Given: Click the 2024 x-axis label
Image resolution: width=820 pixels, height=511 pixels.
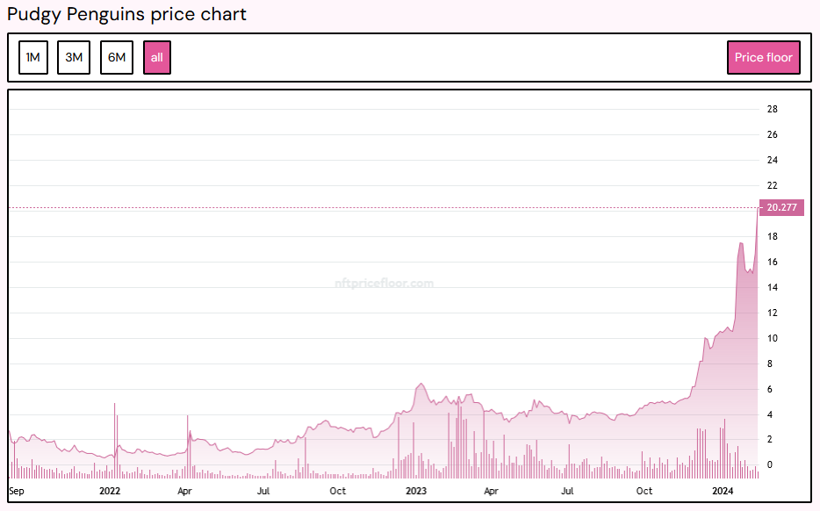Looking at the screenshot, I should coord(723,491).
